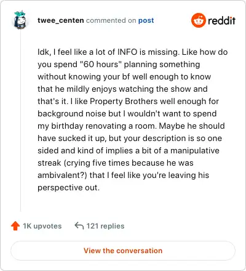The image size is (246, 271).
Task: Click the twee_centen user avatar
Action: point(20,20)
